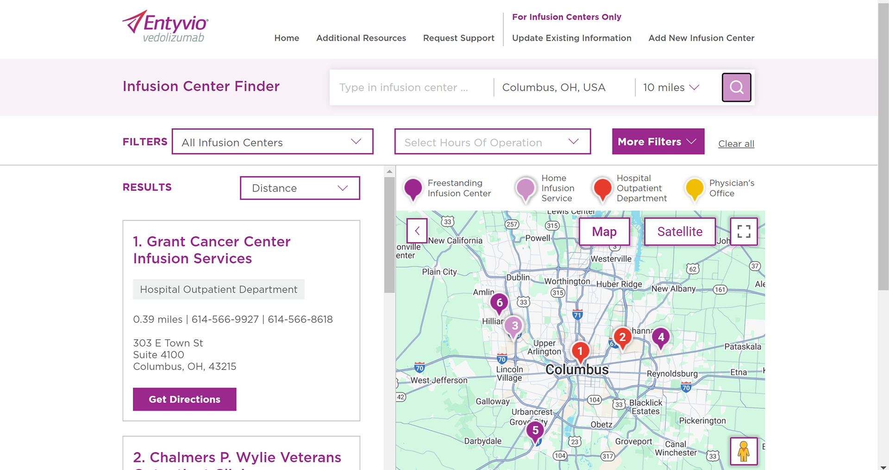Screen dimensions: 889x470
Task: Click the page scrollbar thumb
Action: [883, 147]
